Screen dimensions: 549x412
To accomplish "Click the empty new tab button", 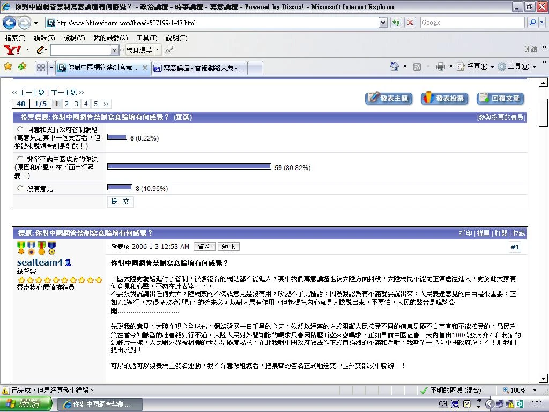I will pos(255,68).
